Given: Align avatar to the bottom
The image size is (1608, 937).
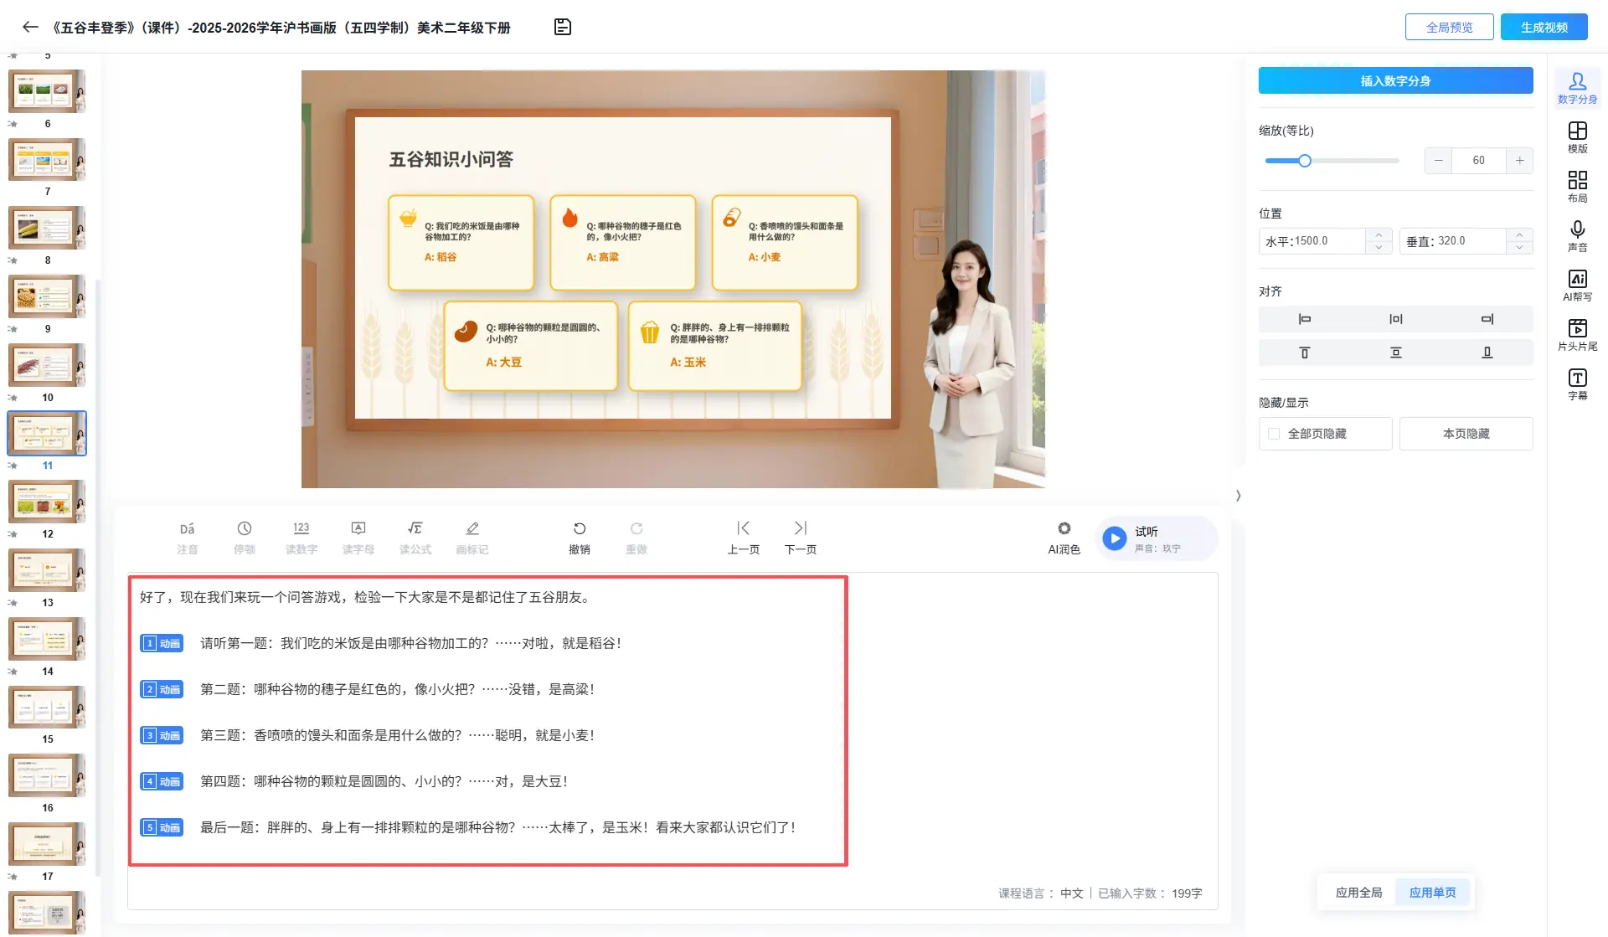Looking at the screenshot, I should pos(1487,353).
